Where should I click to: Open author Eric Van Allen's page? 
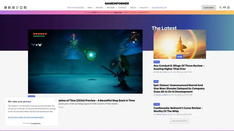tap(162, 72)
